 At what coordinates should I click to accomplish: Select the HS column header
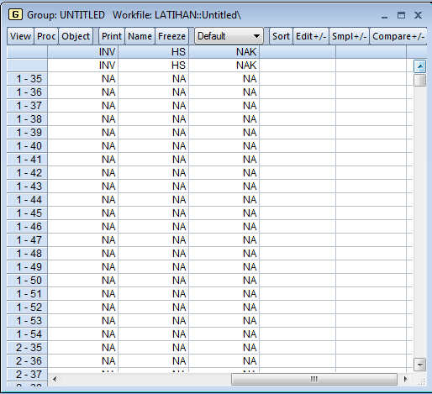(x=154, y=52)
